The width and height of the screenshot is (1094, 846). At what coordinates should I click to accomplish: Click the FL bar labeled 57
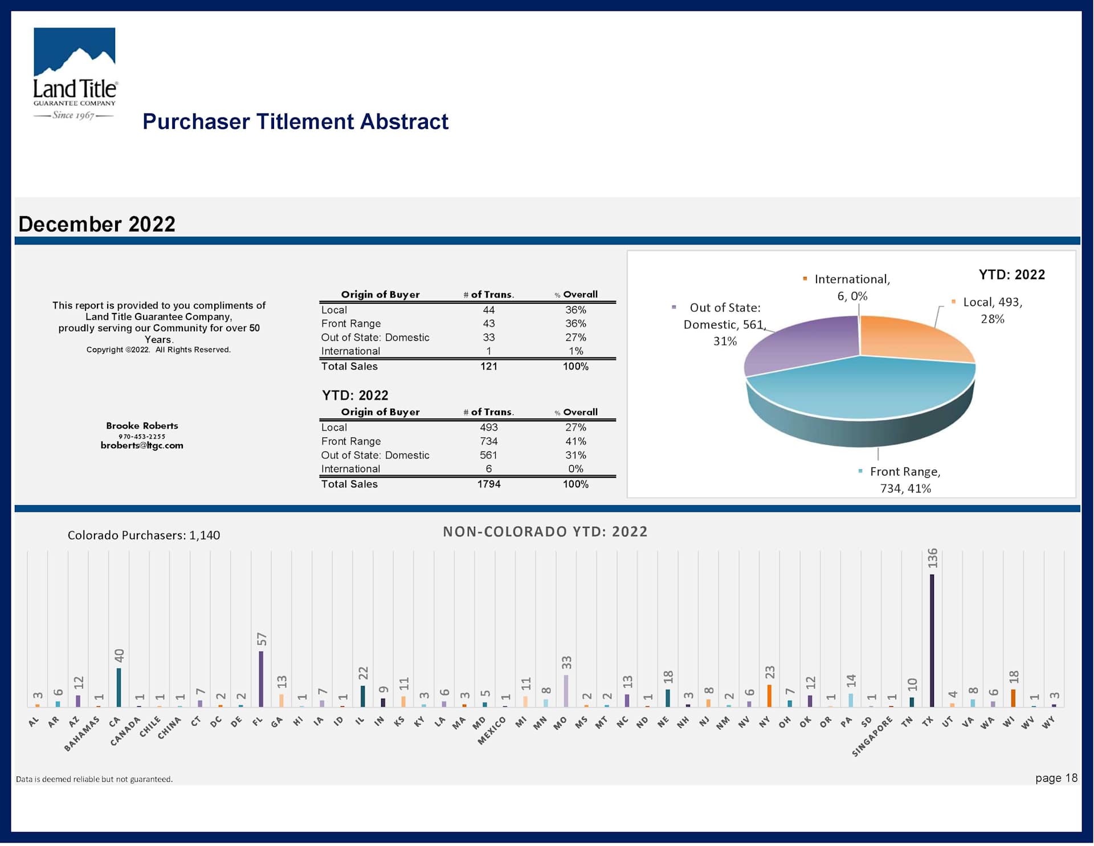261,678
